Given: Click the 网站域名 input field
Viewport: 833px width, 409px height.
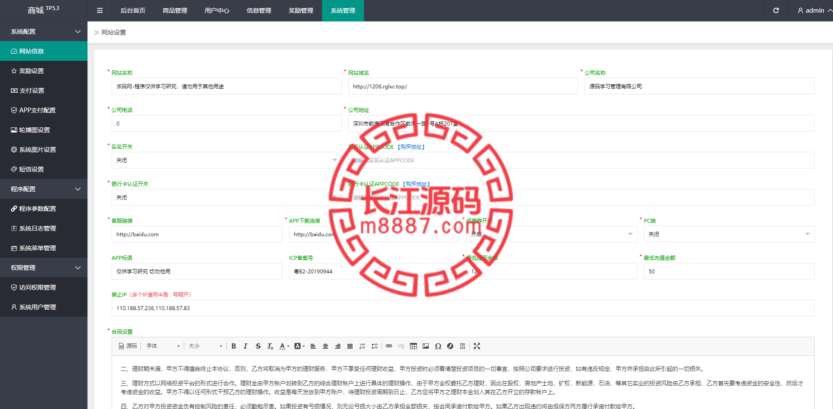Looking at the screenshot, I should (463, 86).
